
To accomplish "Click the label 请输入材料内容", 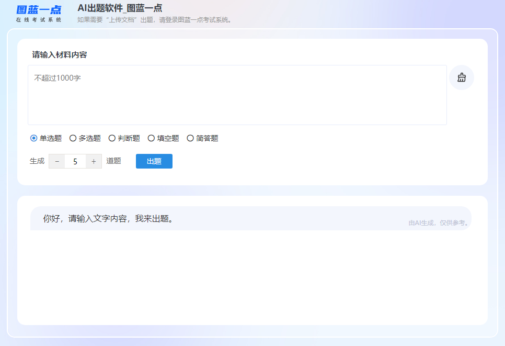I will tap(60, 55).
